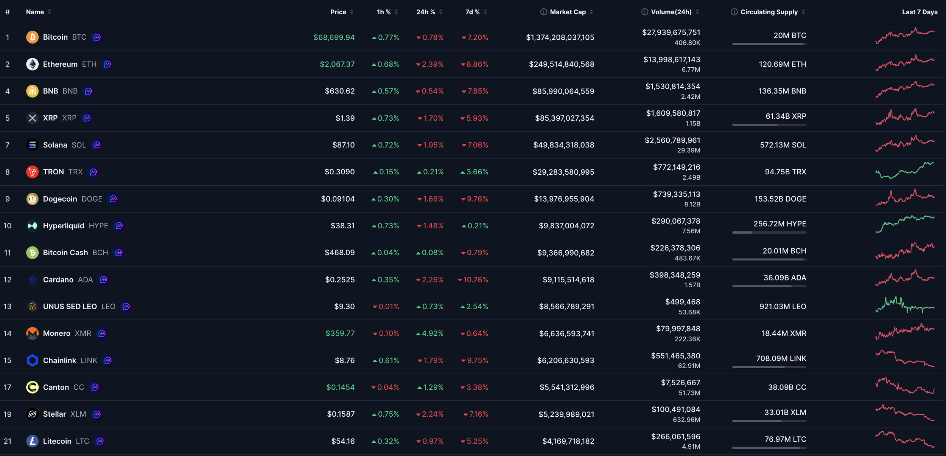Open the Cardano ADA coin link

pos(58,280)
